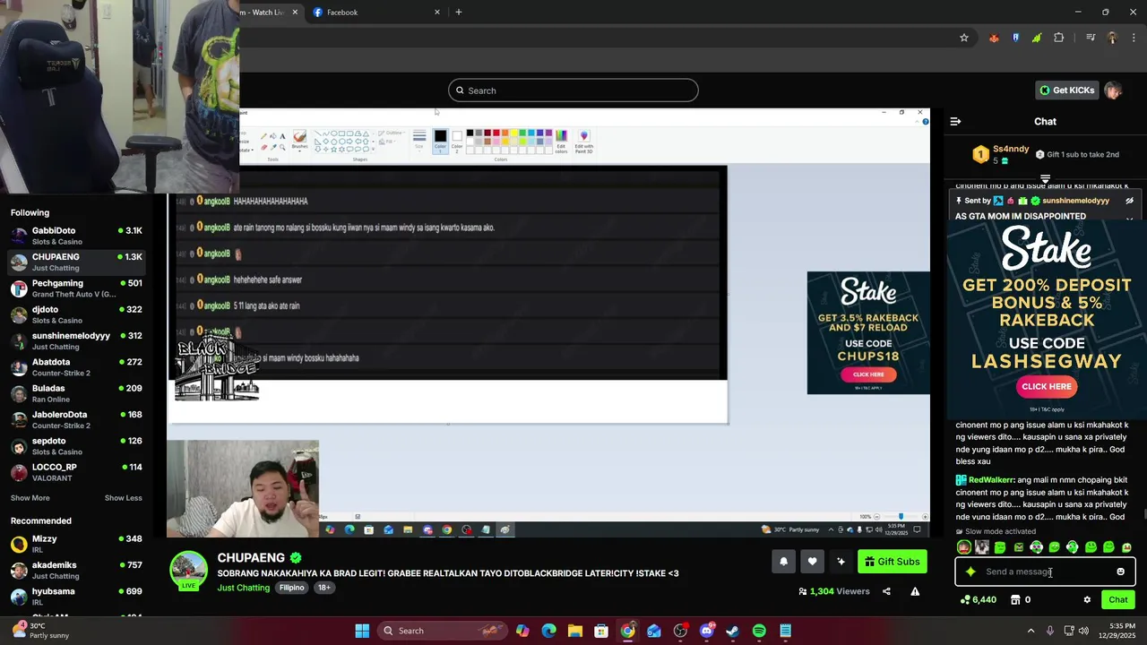Click the green Chat send button
The image size is (1147, 645).
click(x=1118, y=600)
